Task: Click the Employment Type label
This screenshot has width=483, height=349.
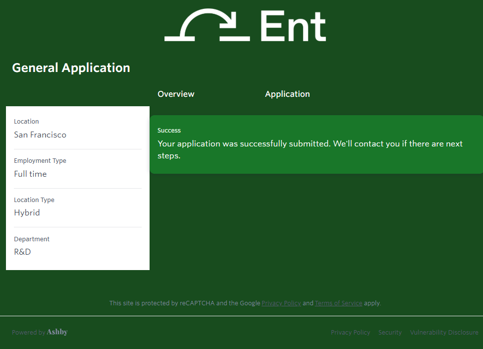Action: point(40,161)
